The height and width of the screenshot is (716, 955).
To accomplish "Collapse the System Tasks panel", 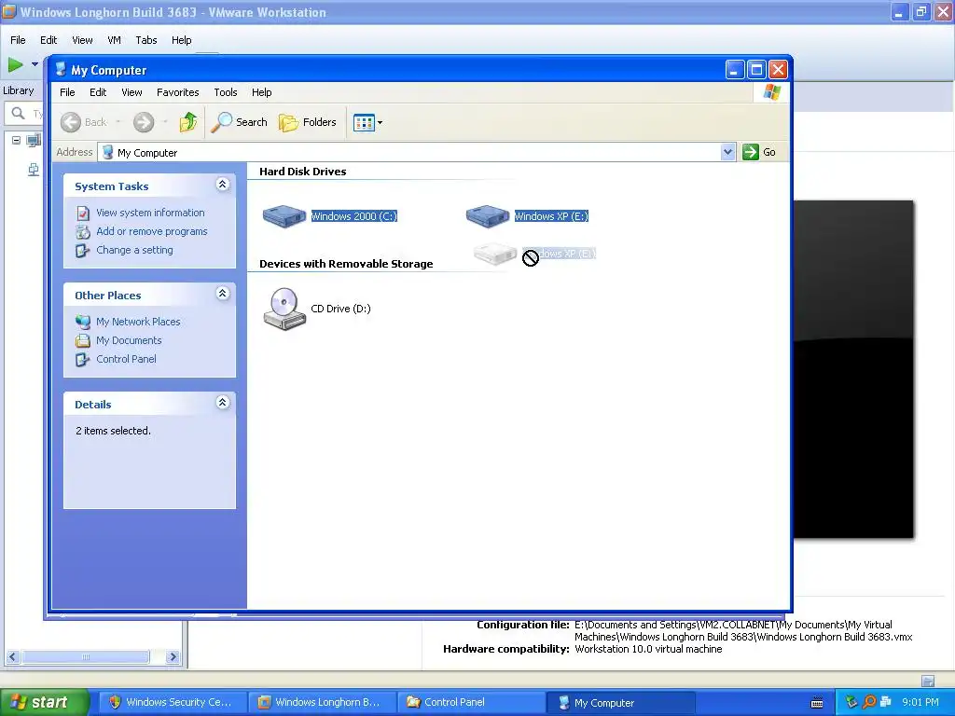I will point(222,185).
